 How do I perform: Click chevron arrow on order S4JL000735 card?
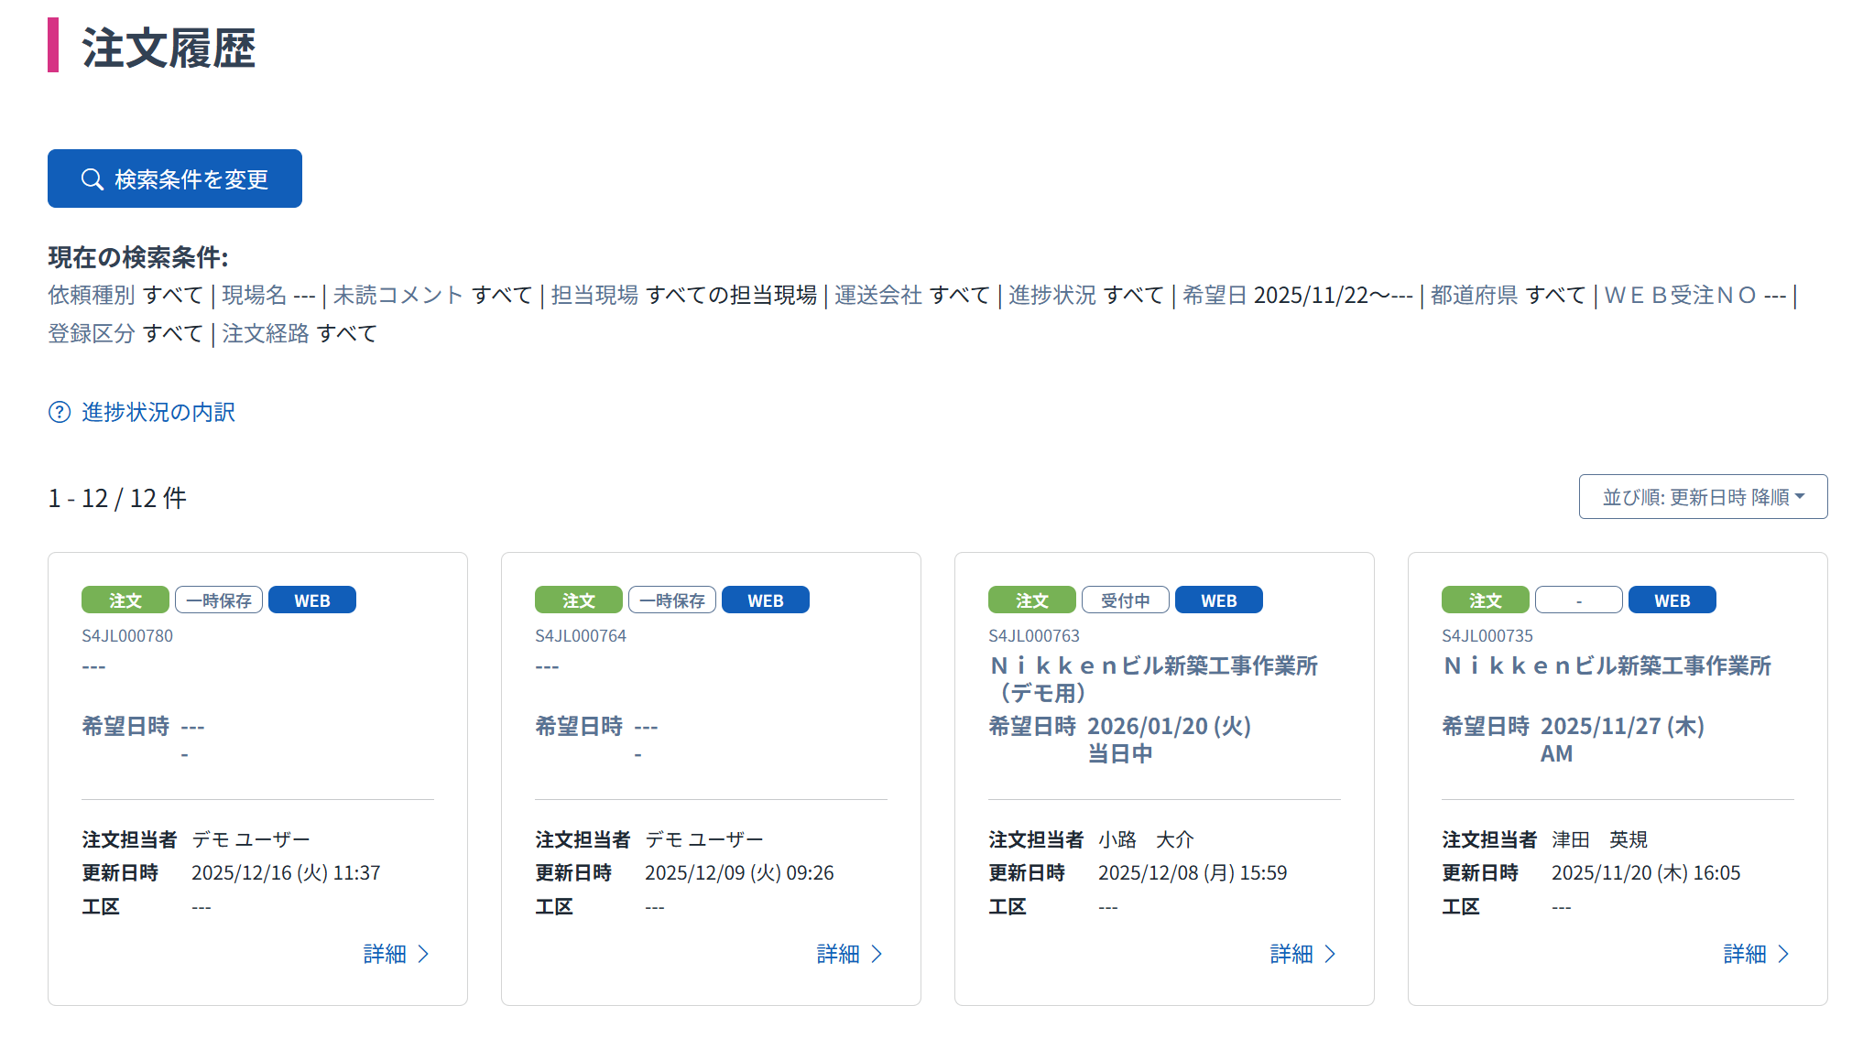pyautogui.click(x=1783, y=954)
